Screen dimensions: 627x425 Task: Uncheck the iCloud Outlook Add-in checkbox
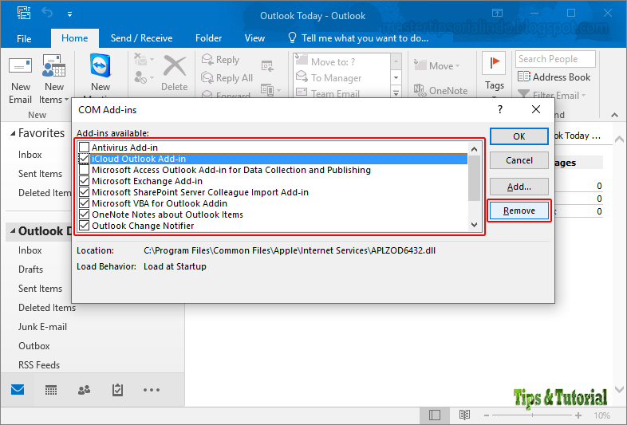coord(84,159)
